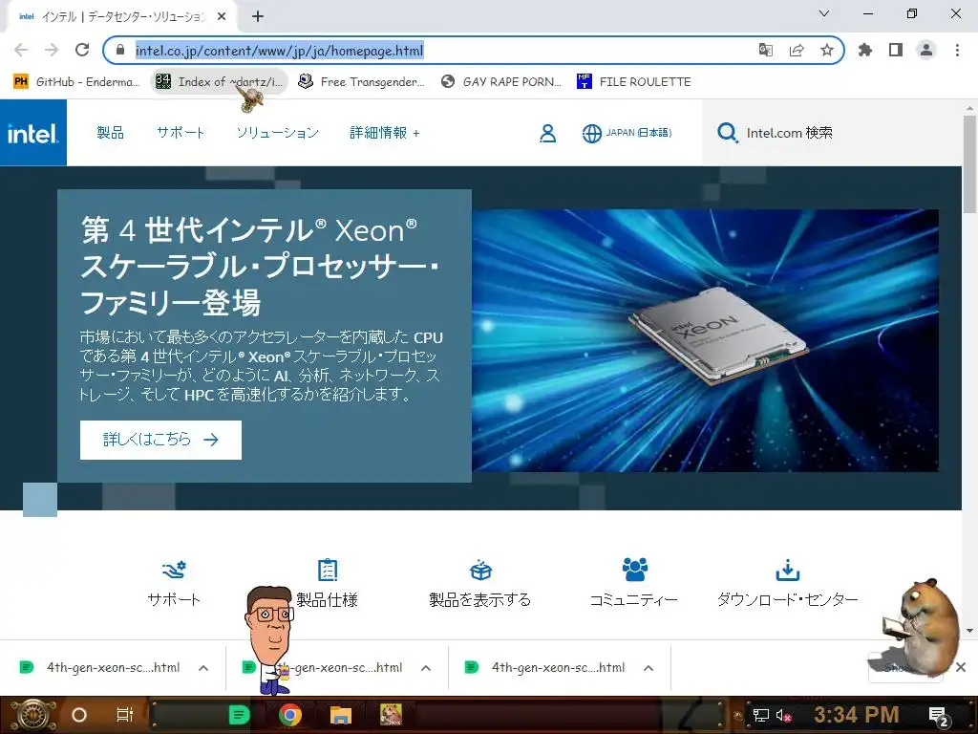Click the translate page icon in address bar
This screenshot has height=734, width=978.
[x=765, y=50]
